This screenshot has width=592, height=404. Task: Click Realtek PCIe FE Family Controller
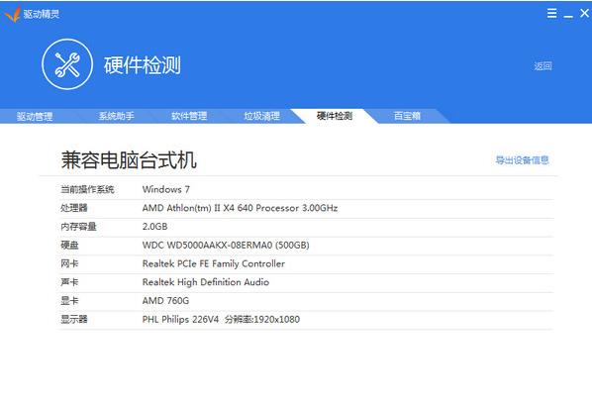[214, 263]
